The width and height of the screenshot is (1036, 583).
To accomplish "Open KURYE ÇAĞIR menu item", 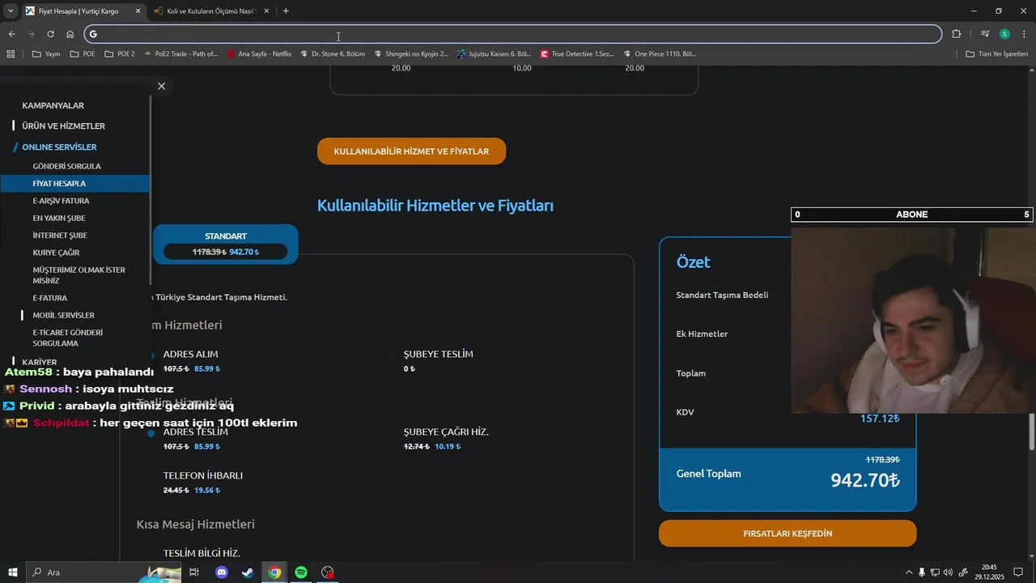I will (56, 253).
